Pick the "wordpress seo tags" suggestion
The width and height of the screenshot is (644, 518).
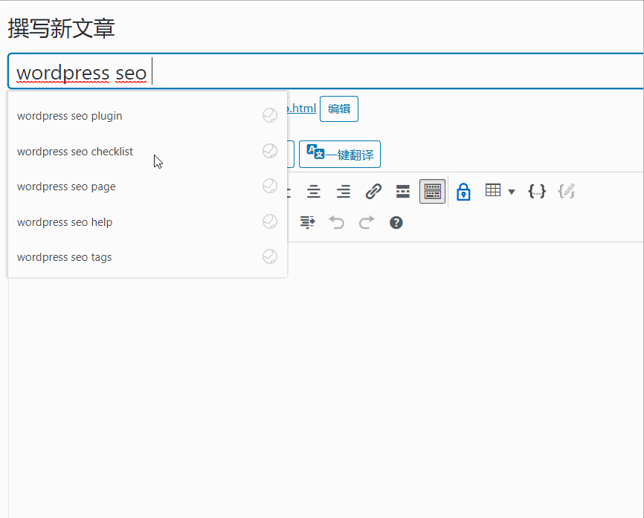pyautogui.click(x=65, y=257)
